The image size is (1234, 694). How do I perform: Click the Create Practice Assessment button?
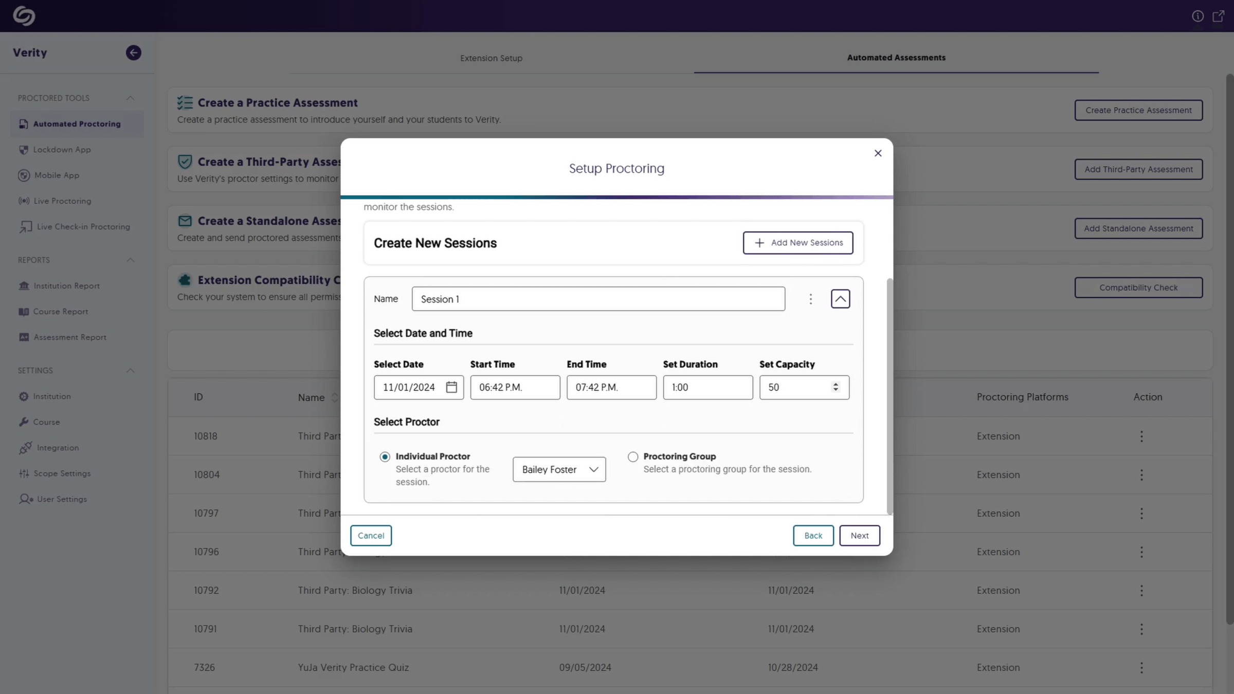pos(1138,110)
